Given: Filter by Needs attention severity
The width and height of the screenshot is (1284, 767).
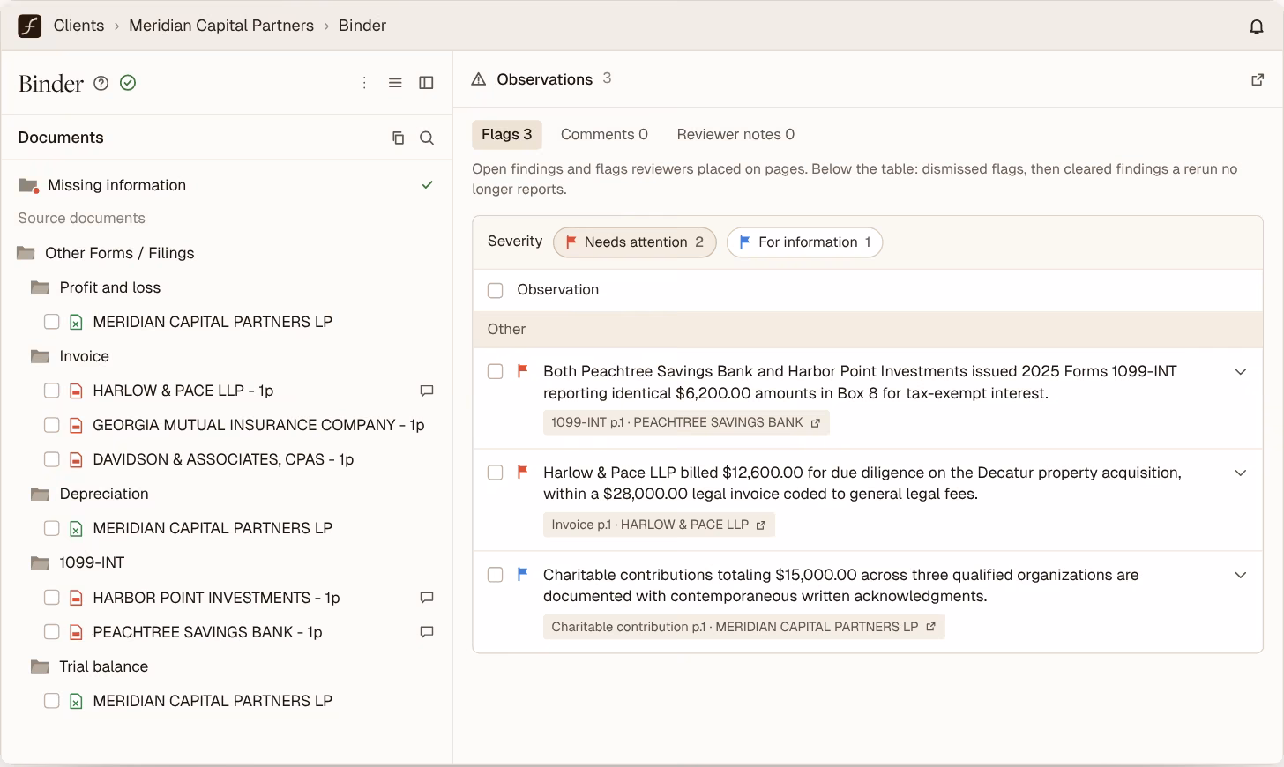Looking at the screenshot, I should coord(635,242).
